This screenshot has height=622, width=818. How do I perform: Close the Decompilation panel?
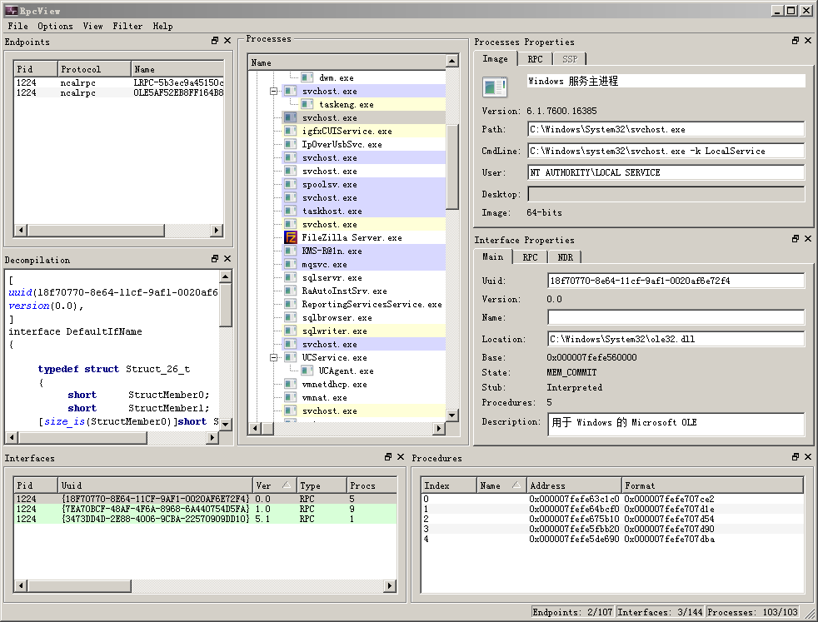point(227,259)
